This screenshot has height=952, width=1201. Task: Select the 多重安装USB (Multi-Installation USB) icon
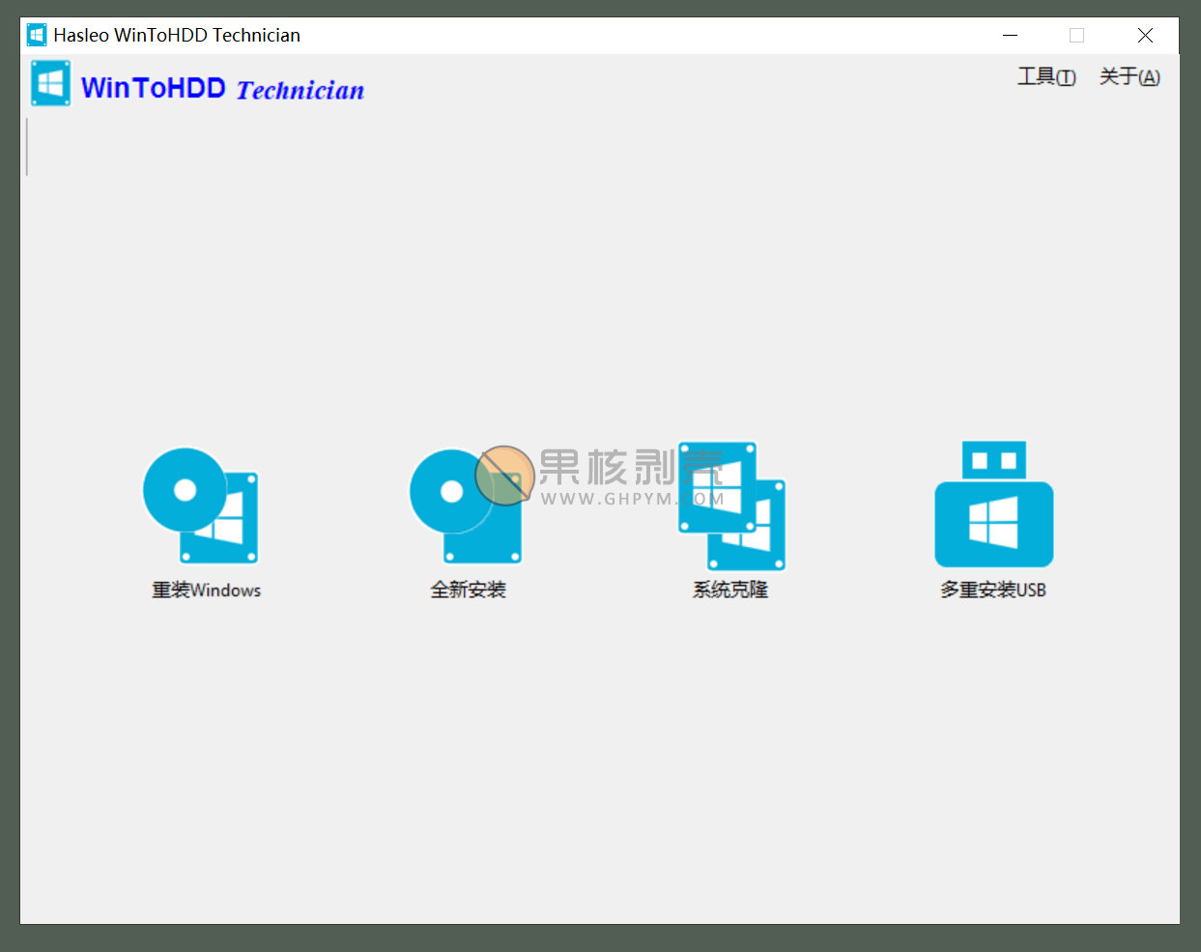[993, 503]
